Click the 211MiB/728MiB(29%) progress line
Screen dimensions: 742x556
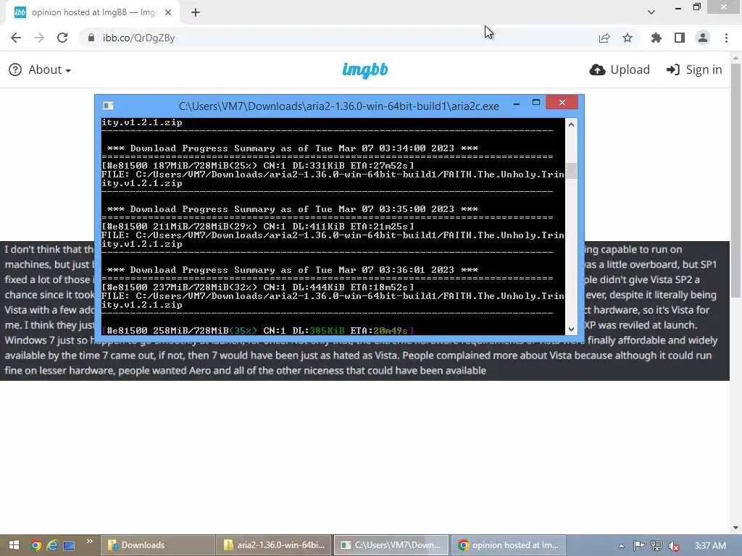[x=258, y=226]
